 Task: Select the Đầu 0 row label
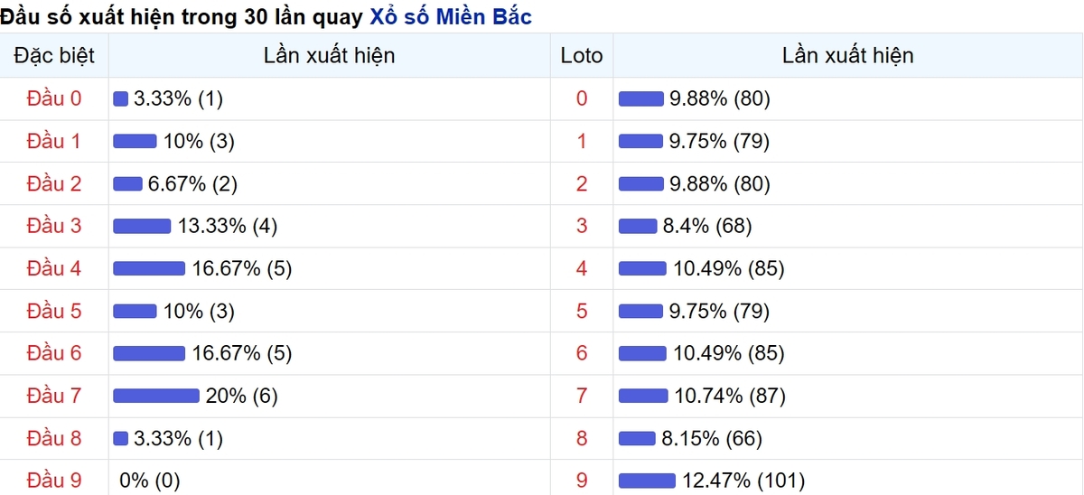(x=54, y=98)
